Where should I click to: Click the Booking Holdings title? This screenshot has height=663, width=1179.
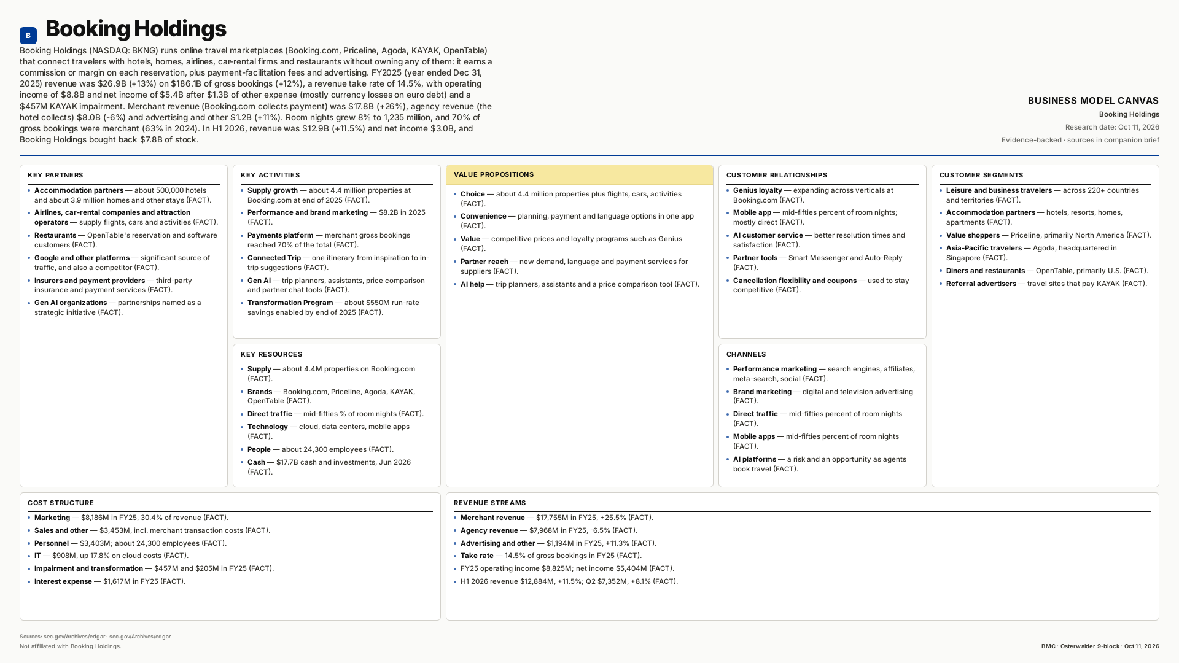pos(136,29)
